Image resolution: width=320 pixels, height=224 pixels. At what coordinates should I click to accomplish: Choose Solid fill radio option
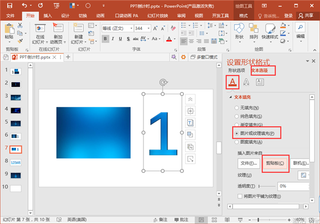[x=236, y=117]
